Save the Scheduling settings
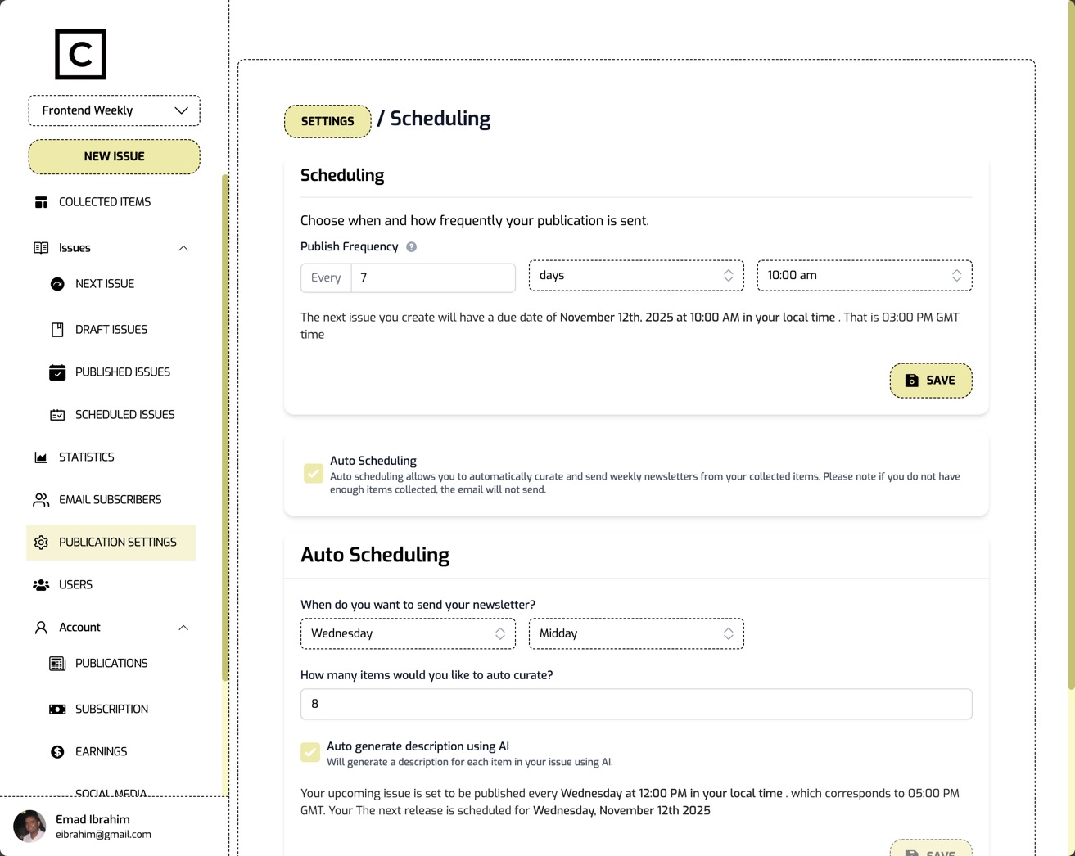Image resolution: width=1075 pixels, height=856 pixels. (x=931, y=380)
